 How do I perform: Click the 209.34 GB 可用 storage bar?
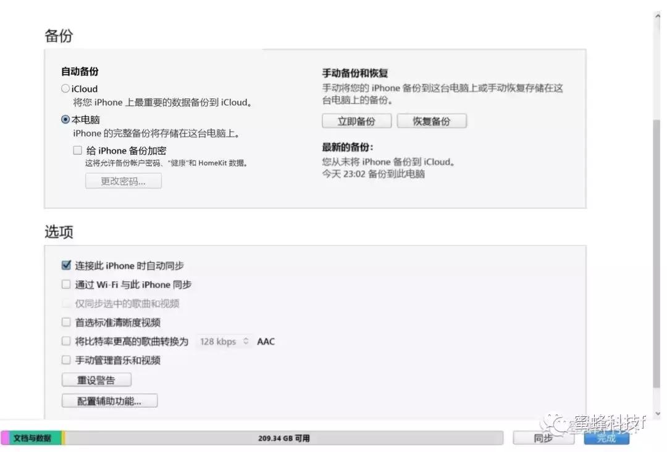click(x=283, y=438)
